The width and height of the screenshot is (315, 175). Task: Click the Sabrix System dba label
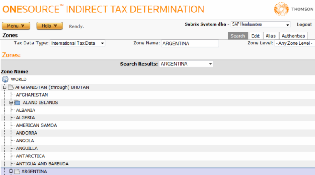[x=205, y=24]
